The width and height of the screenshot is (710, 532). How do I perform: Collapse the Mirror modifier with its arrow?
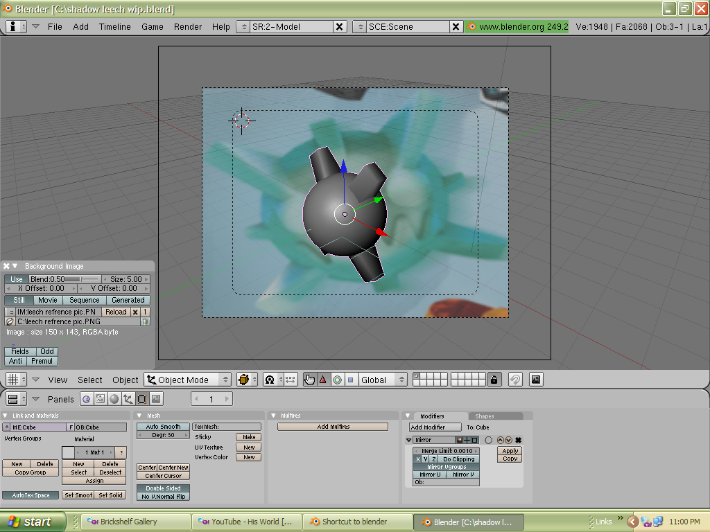tap(408, 439)
